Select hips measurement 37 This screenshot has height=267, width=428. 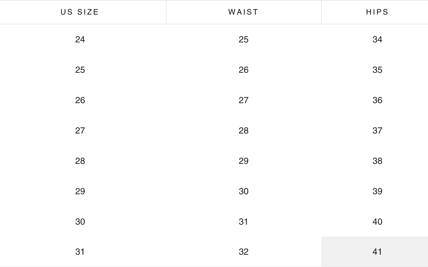tap(377, 131)
